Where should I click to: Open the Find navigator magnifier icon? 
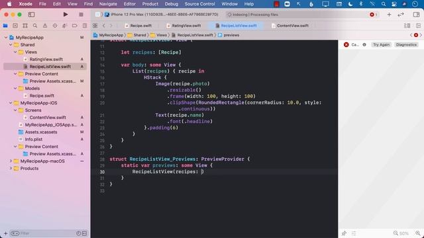(35, 26)
